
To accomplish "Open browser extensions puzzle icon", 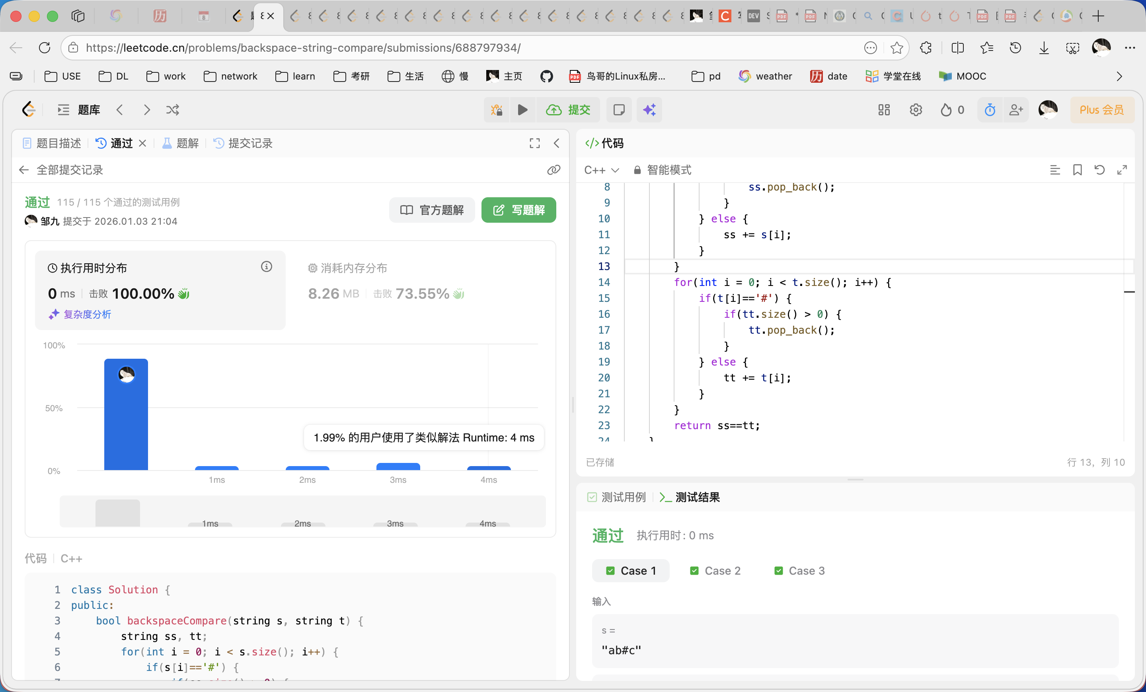I will (x=926, y=47).
